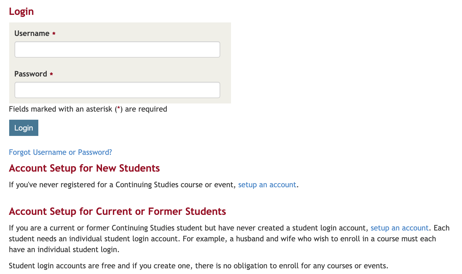Focus the Password input field

[x=117, y=90]
